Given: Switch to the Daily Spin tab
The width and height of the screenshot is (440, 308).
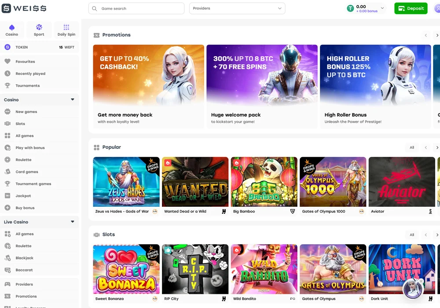Looking at the screenshot, I should click(x=66, y=30).
